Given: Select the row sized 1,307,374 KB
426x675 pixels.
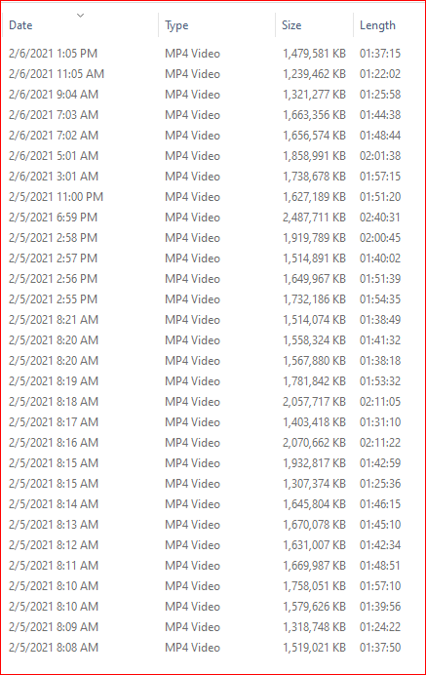Looking at the screenshot, I should (213, 484).
